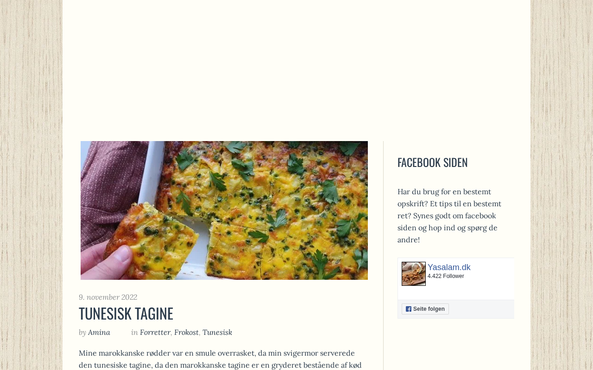The image size is (593, 370).
Task: Click the post excerpt about marokkanske rødder
Action: [x=221, y=359]
